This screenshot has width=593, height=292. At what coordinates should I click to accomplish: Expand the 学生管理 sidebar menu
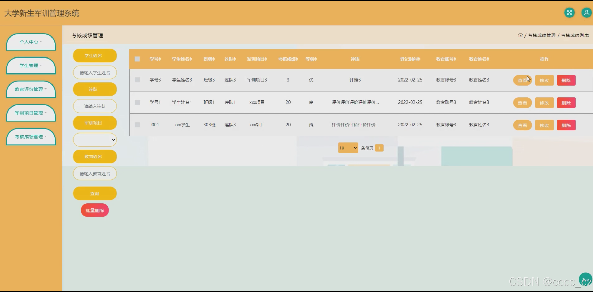click(31, 66)
